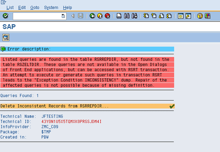Image resolution: width=220 pixels, height=152 pixels.
Task: Click the error line mentioning Exception Condition INCONSISTENCY
Action: [x=87, y=80]
